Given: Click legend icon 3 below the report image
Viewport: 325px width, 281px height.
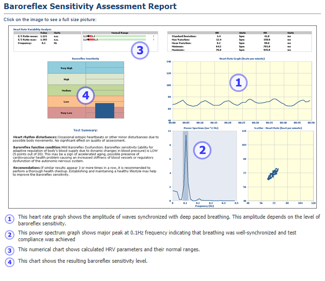Looking at the screenshot, I should coord(9,250).
